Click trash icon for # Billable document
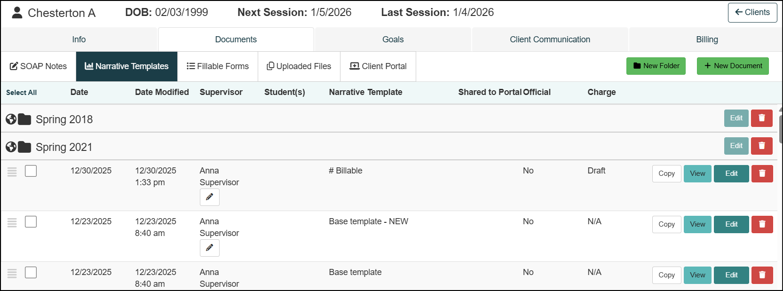The image size is (783, 291). pyautogui.click(x=762, y=174)
